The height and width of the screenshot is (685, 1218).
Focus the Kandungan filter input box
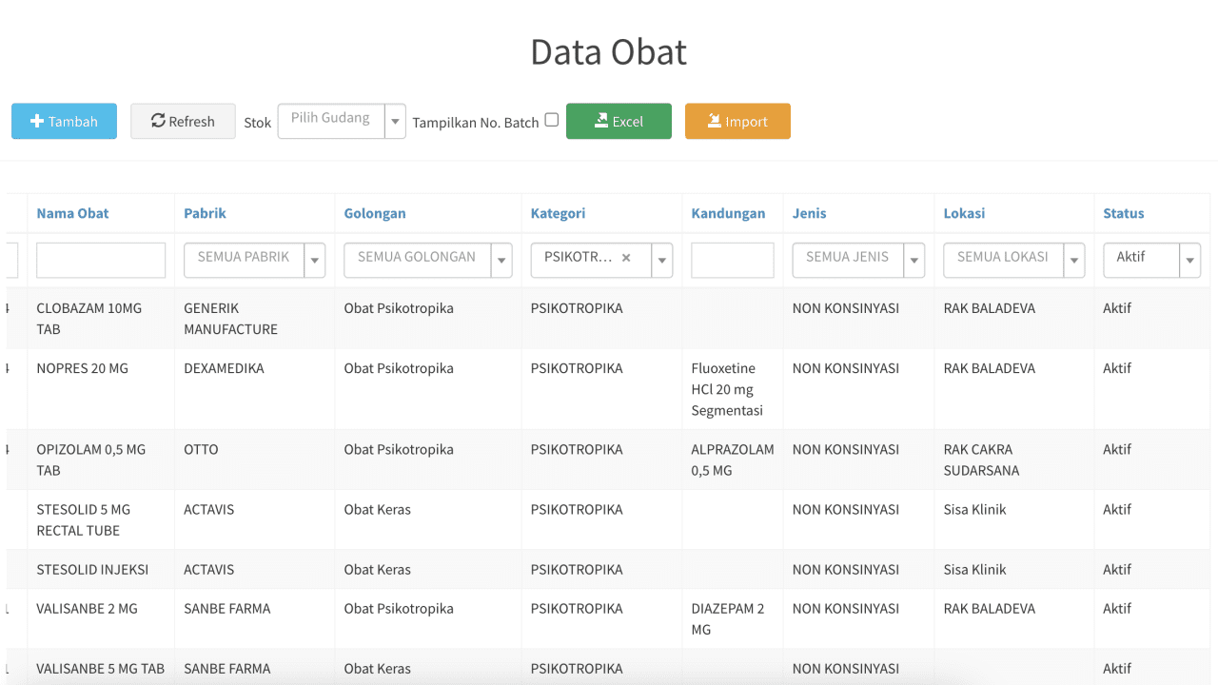tap(732, 260)
